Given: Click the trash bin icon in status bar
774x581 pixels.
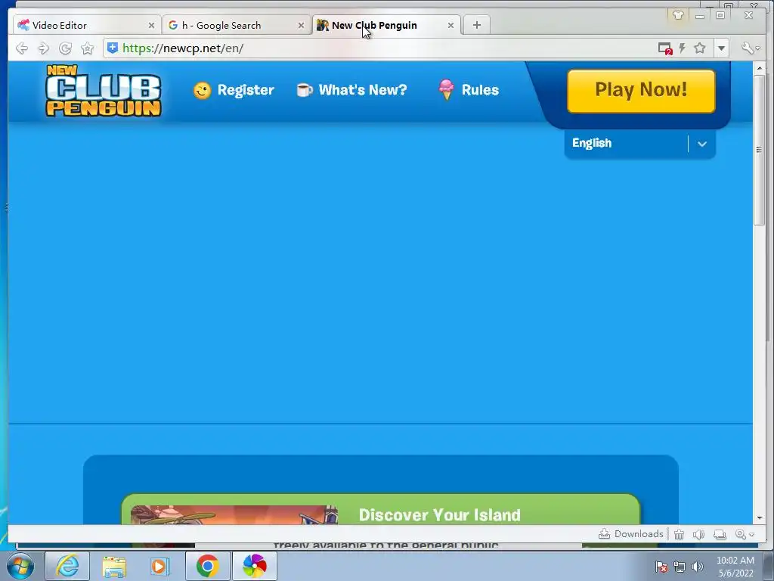Looking at the screenshot, I should pos(680,534).
